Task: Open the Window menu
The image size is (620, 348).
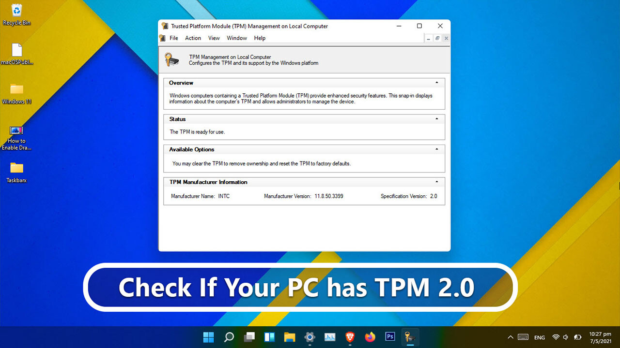Action: coord(237,38)
